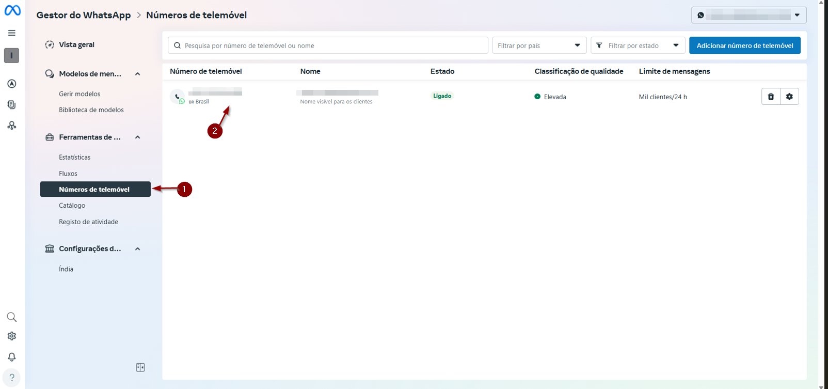The height and width of the screenshot is (389, 828).
Task: Open the Filtrar por estado dropdown
Action: [x=638, y=45]
